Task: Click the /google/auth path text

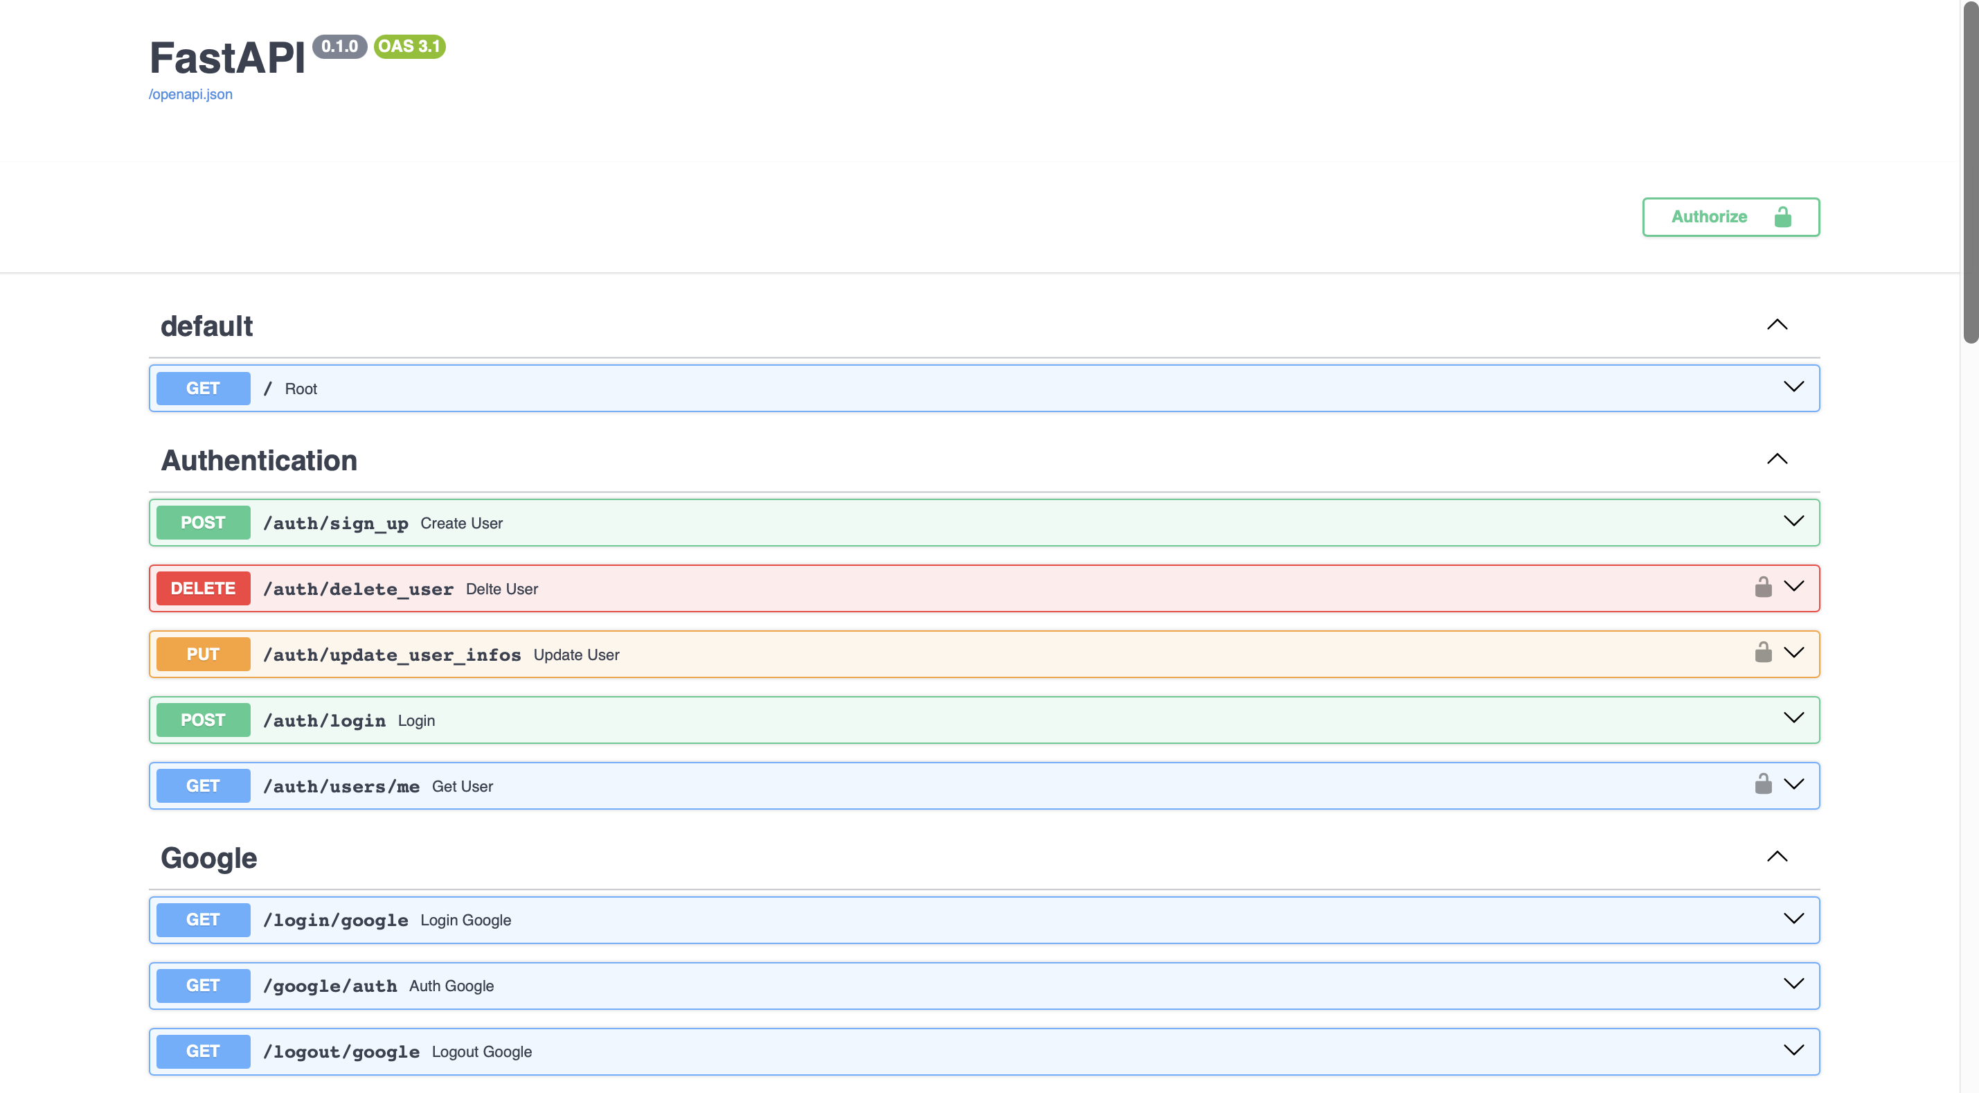Action: [330, 986]
